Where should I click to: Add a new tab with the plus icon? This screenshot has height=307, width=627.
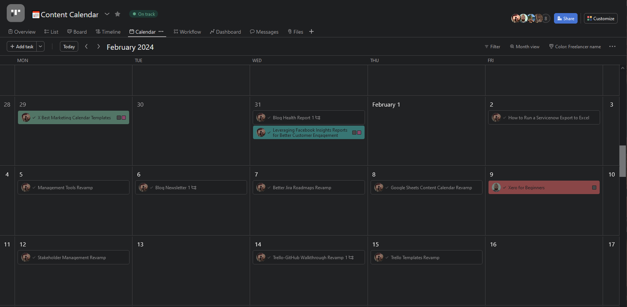311,31
